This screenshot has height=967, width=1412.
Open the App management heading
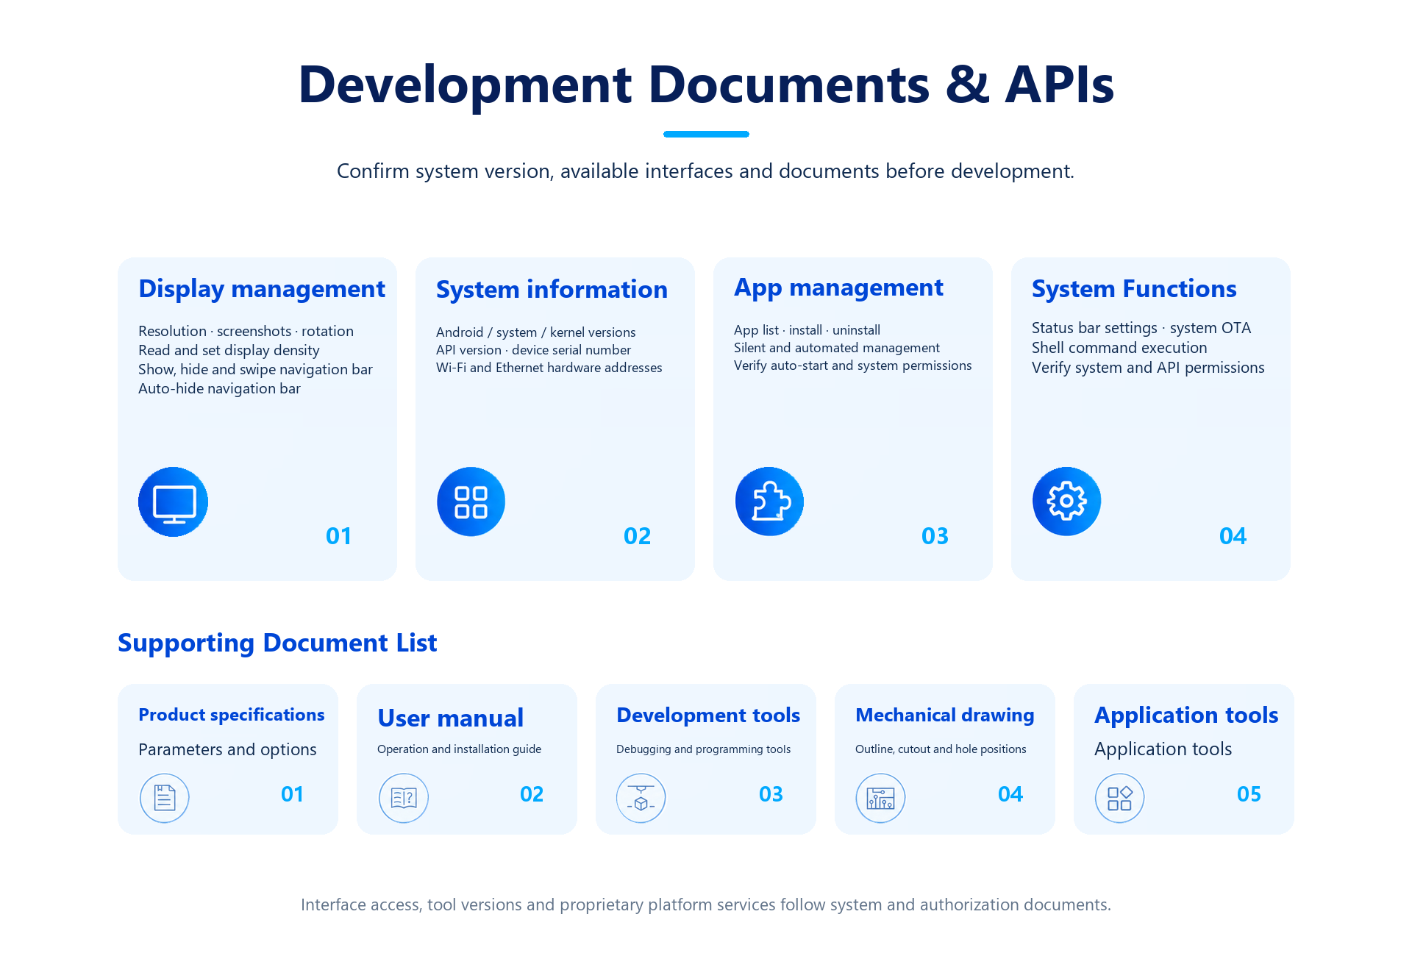click(838, 288)
